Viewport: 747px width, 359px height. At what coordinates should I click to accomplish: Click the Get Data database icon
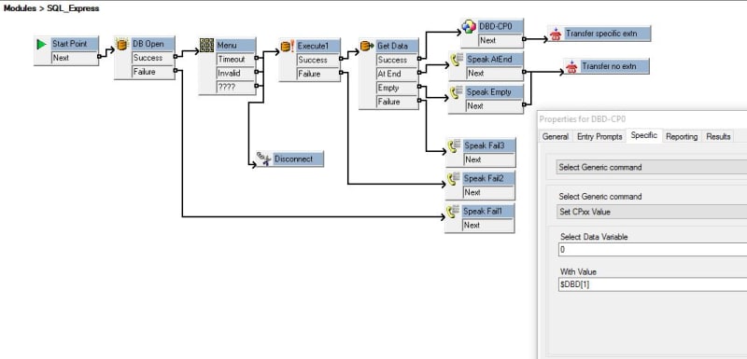pos(367,46)
